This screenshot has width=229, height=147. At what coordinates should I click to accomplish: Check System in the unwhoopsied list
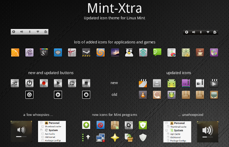click(167, 130)
